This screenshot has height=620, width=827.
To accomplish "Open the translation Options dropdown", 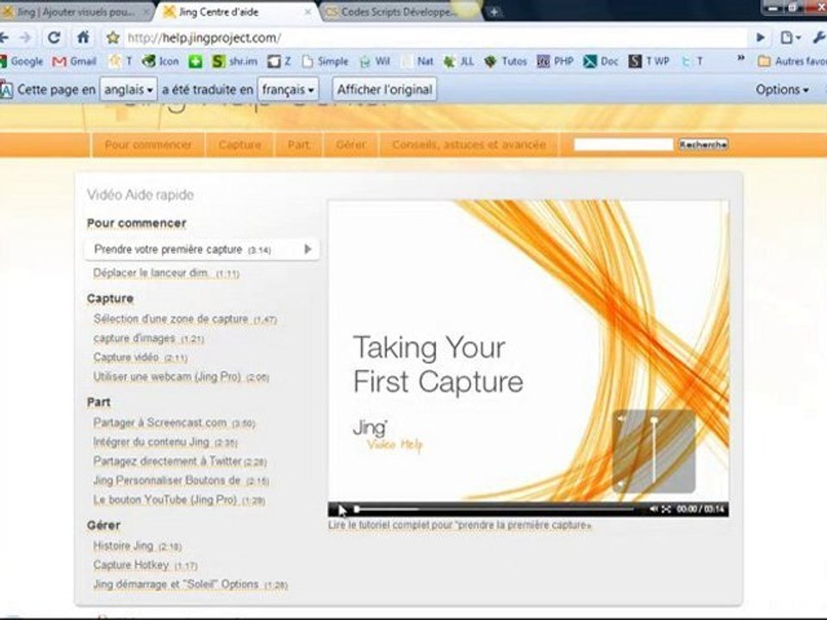I will click(x=782, y=90).
